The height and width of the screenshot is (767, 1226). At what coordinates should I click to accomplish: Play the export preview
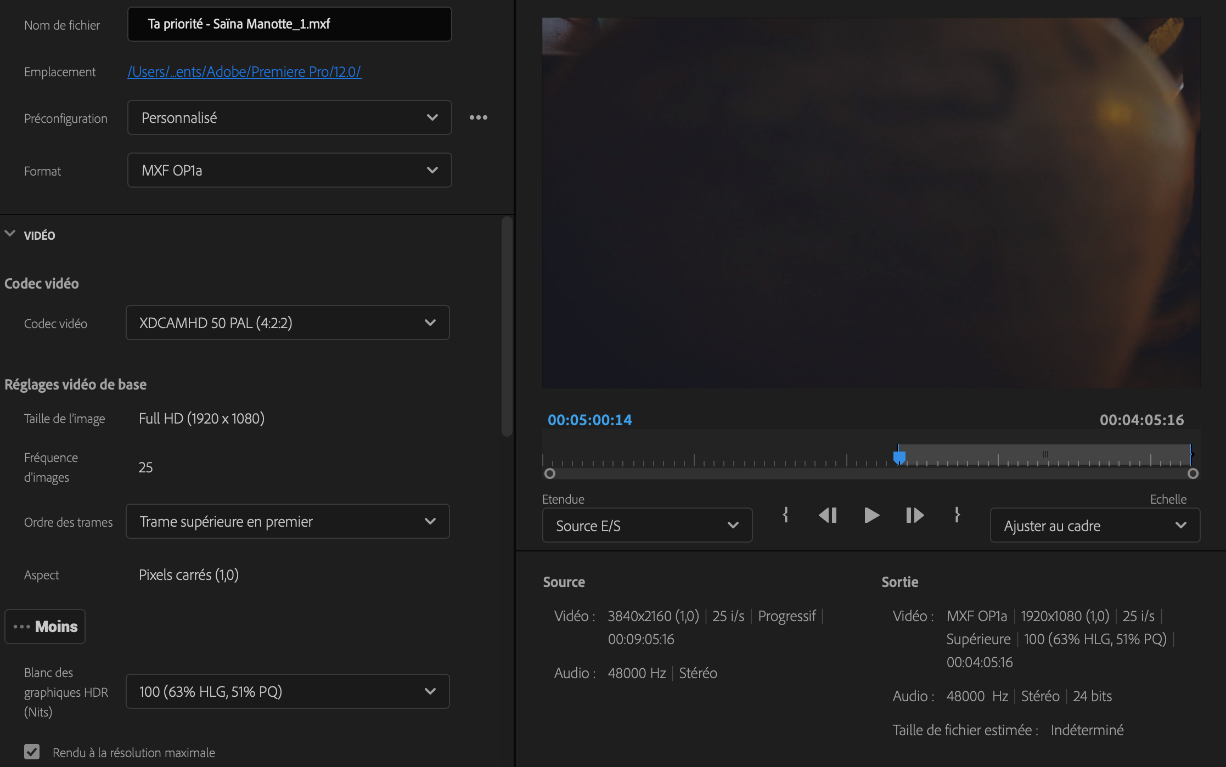coord(871,515)
